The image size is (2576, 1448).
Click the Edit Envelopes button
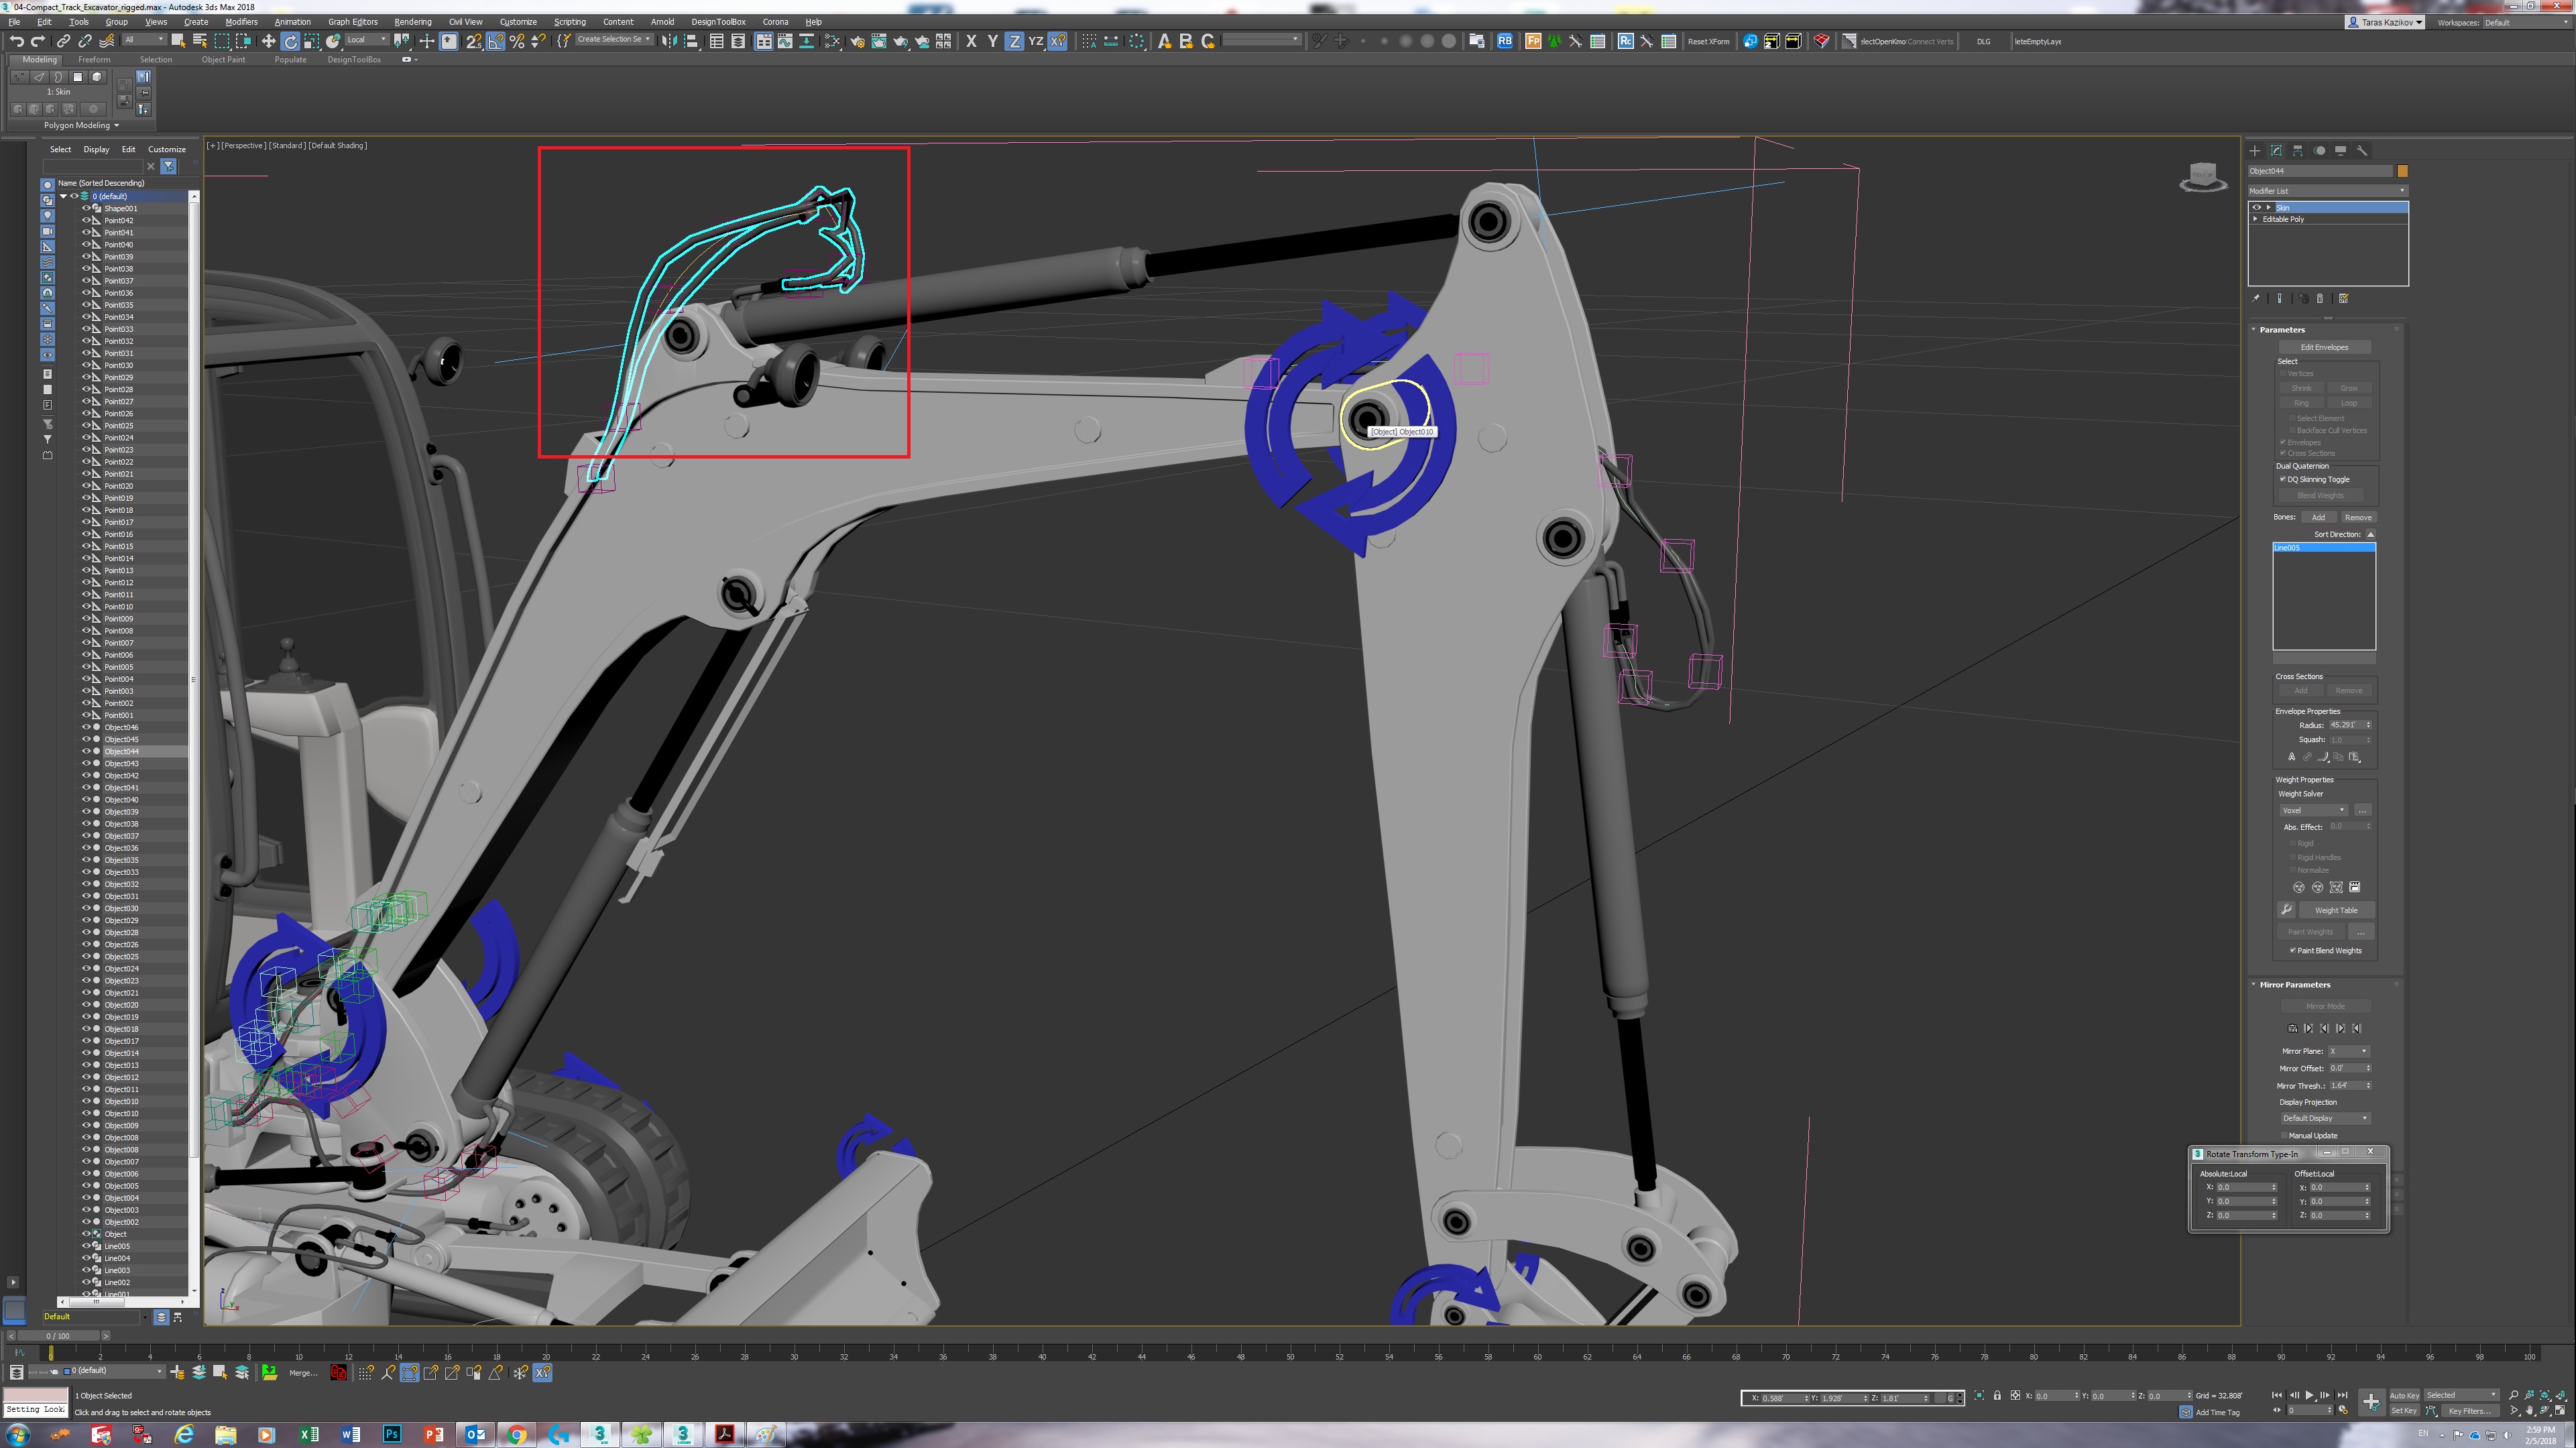[x=2325, y=347]
